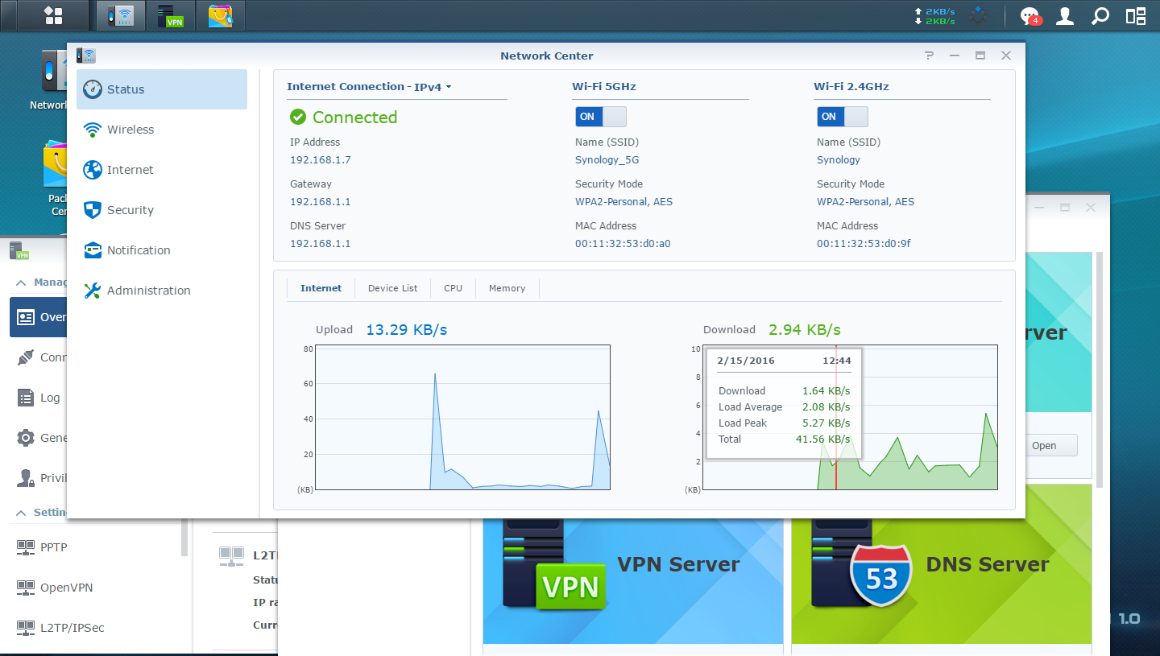Open the Security section
Image resolution: width=1160 pixels, height=656 pixels.
162,210
